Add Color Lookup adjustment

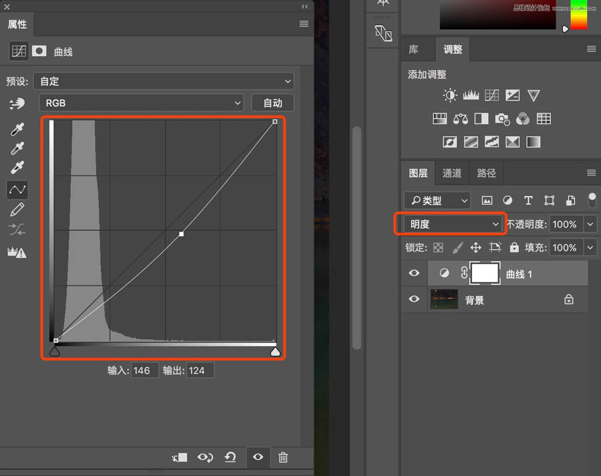click(544, 119)
